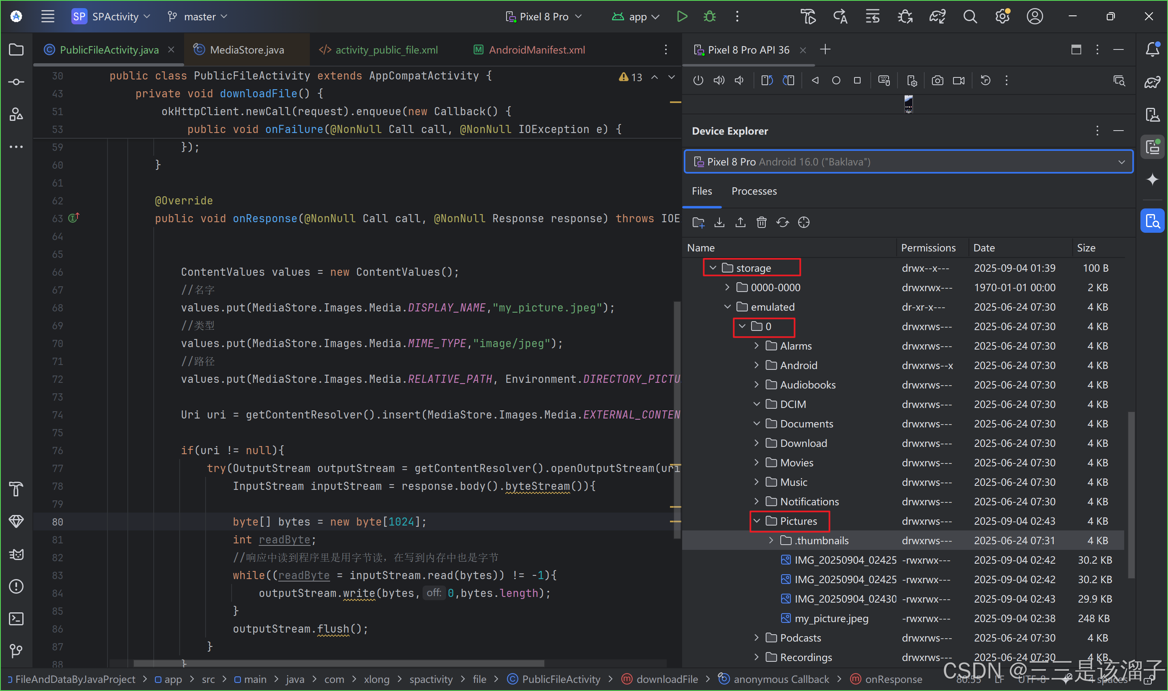Create new folder in Device Explorer toolbar

tap(698, 222)
